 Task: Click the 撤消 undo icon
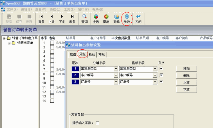(106, 17)
